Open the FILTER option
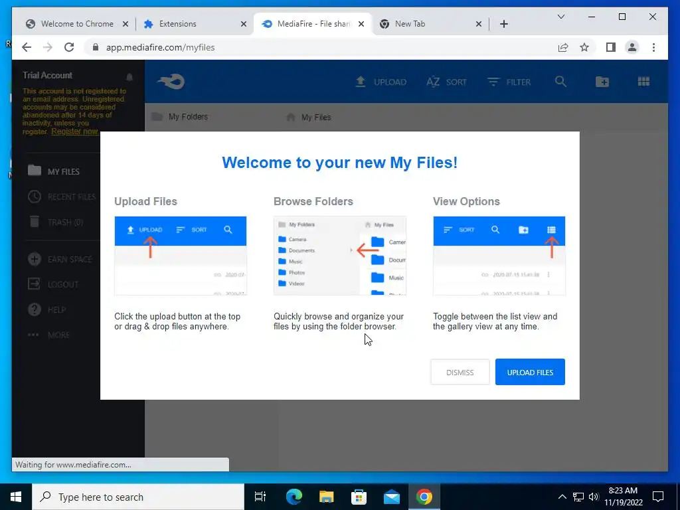Screen dimensions: 680x510 (x=509, y=82)
